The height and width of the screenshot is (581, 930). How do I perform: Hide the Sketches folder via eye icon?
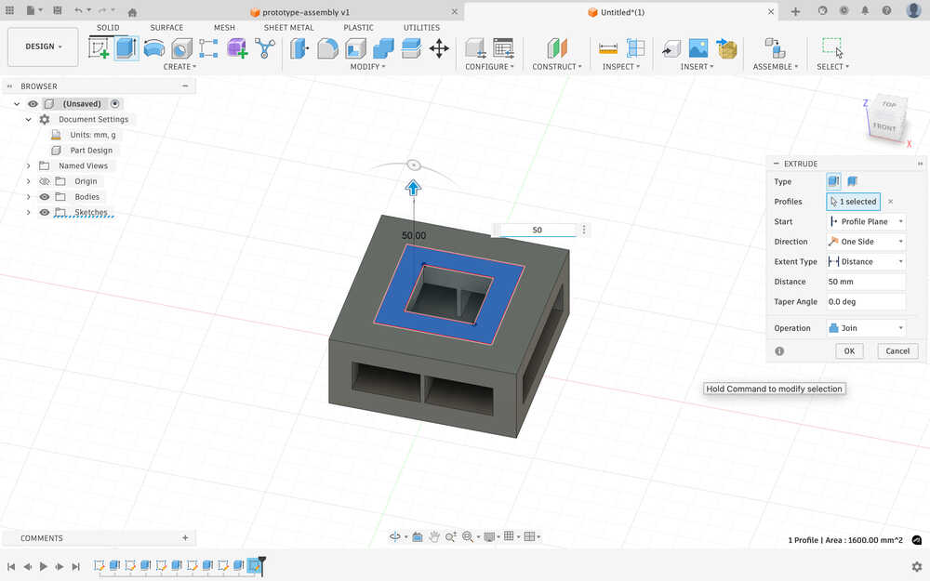pos(45,212)
